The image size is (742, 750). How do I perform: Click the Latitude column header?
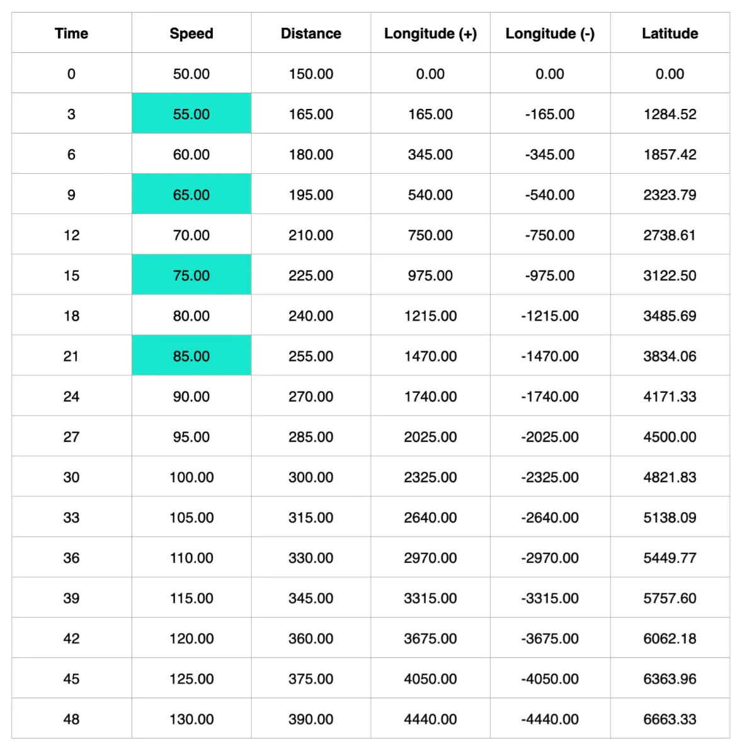coord(670,33)
